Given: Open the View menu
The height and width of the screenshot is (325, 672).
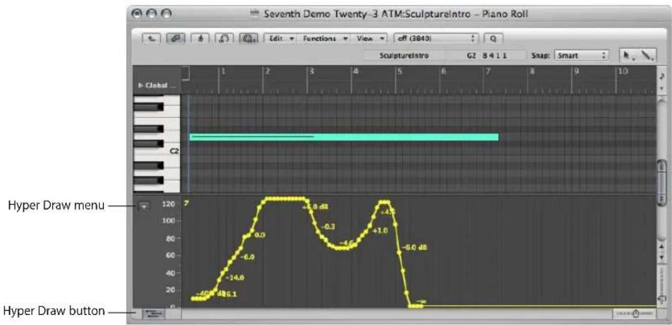Looking at the screenshot, I should pyautogui.click(x=369, y=38).
